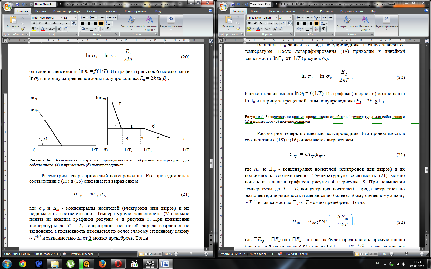Grow font size in the left window

pos(60,29)
